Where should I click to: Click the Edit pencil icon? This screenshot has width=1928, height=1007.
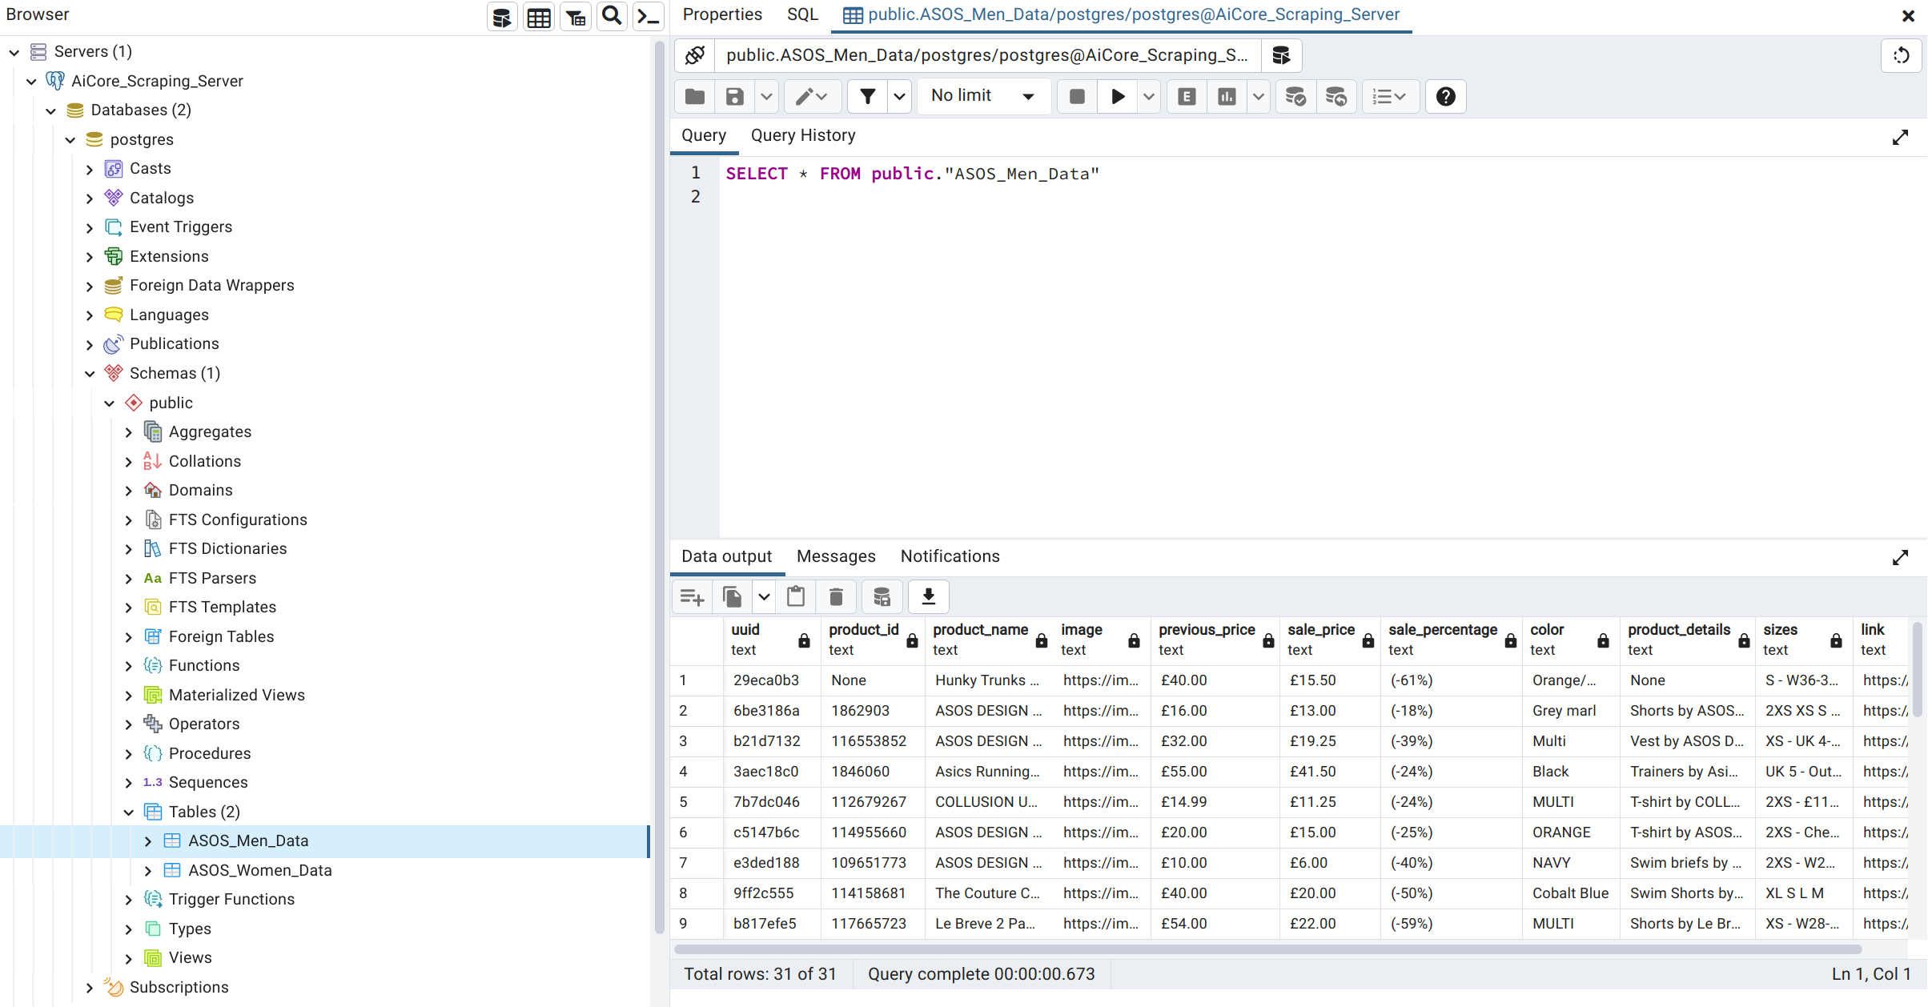click(x=812, y=97)
